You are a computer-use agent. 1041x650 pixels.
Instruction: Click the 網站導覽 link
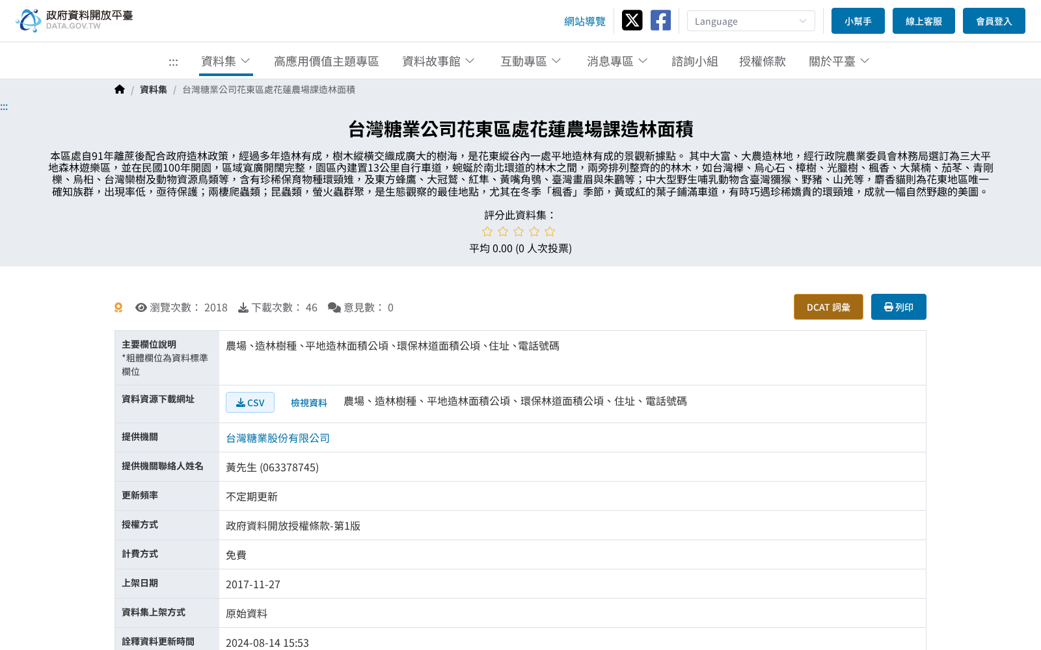pyautogui.click(x=585, y=21)
